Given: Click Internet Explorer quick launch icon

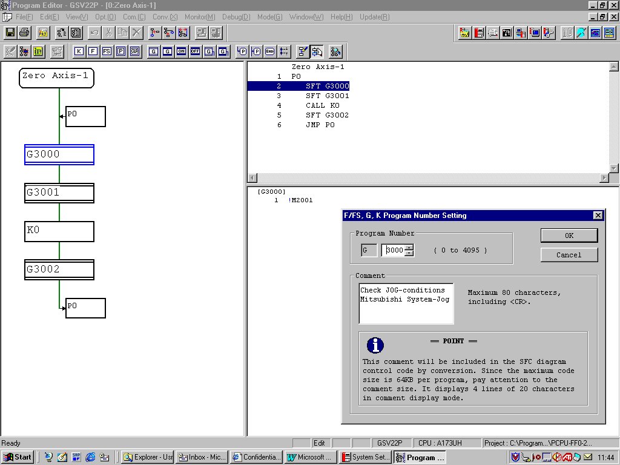Looking at the screenshot, I should coord(91,457).
